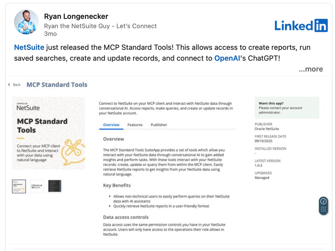Click the LinkedIn logo

point(301,26)
